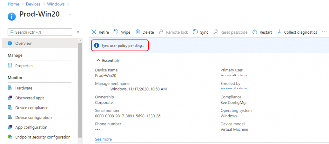
Task: Click the Retire X icon
Action: coord(94,32)
